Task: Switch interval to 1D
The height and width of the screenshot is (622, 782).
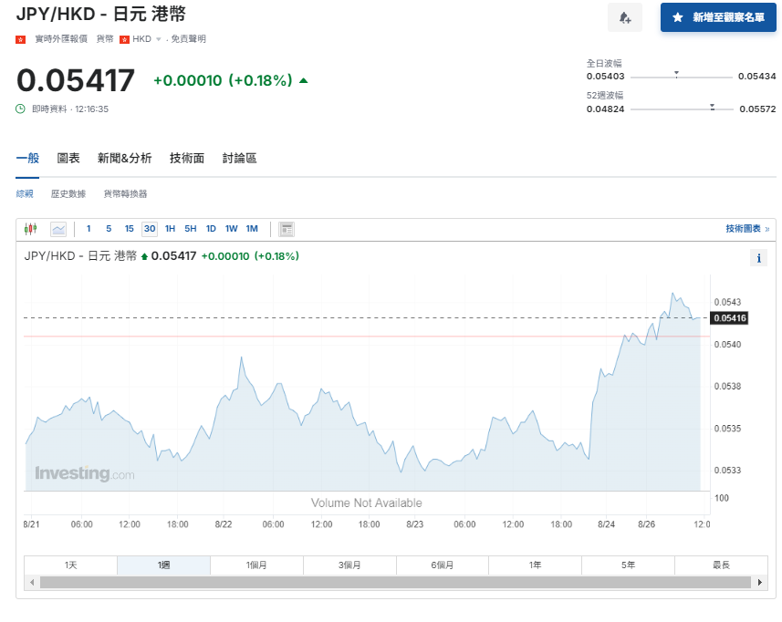Action: (211, 229)
